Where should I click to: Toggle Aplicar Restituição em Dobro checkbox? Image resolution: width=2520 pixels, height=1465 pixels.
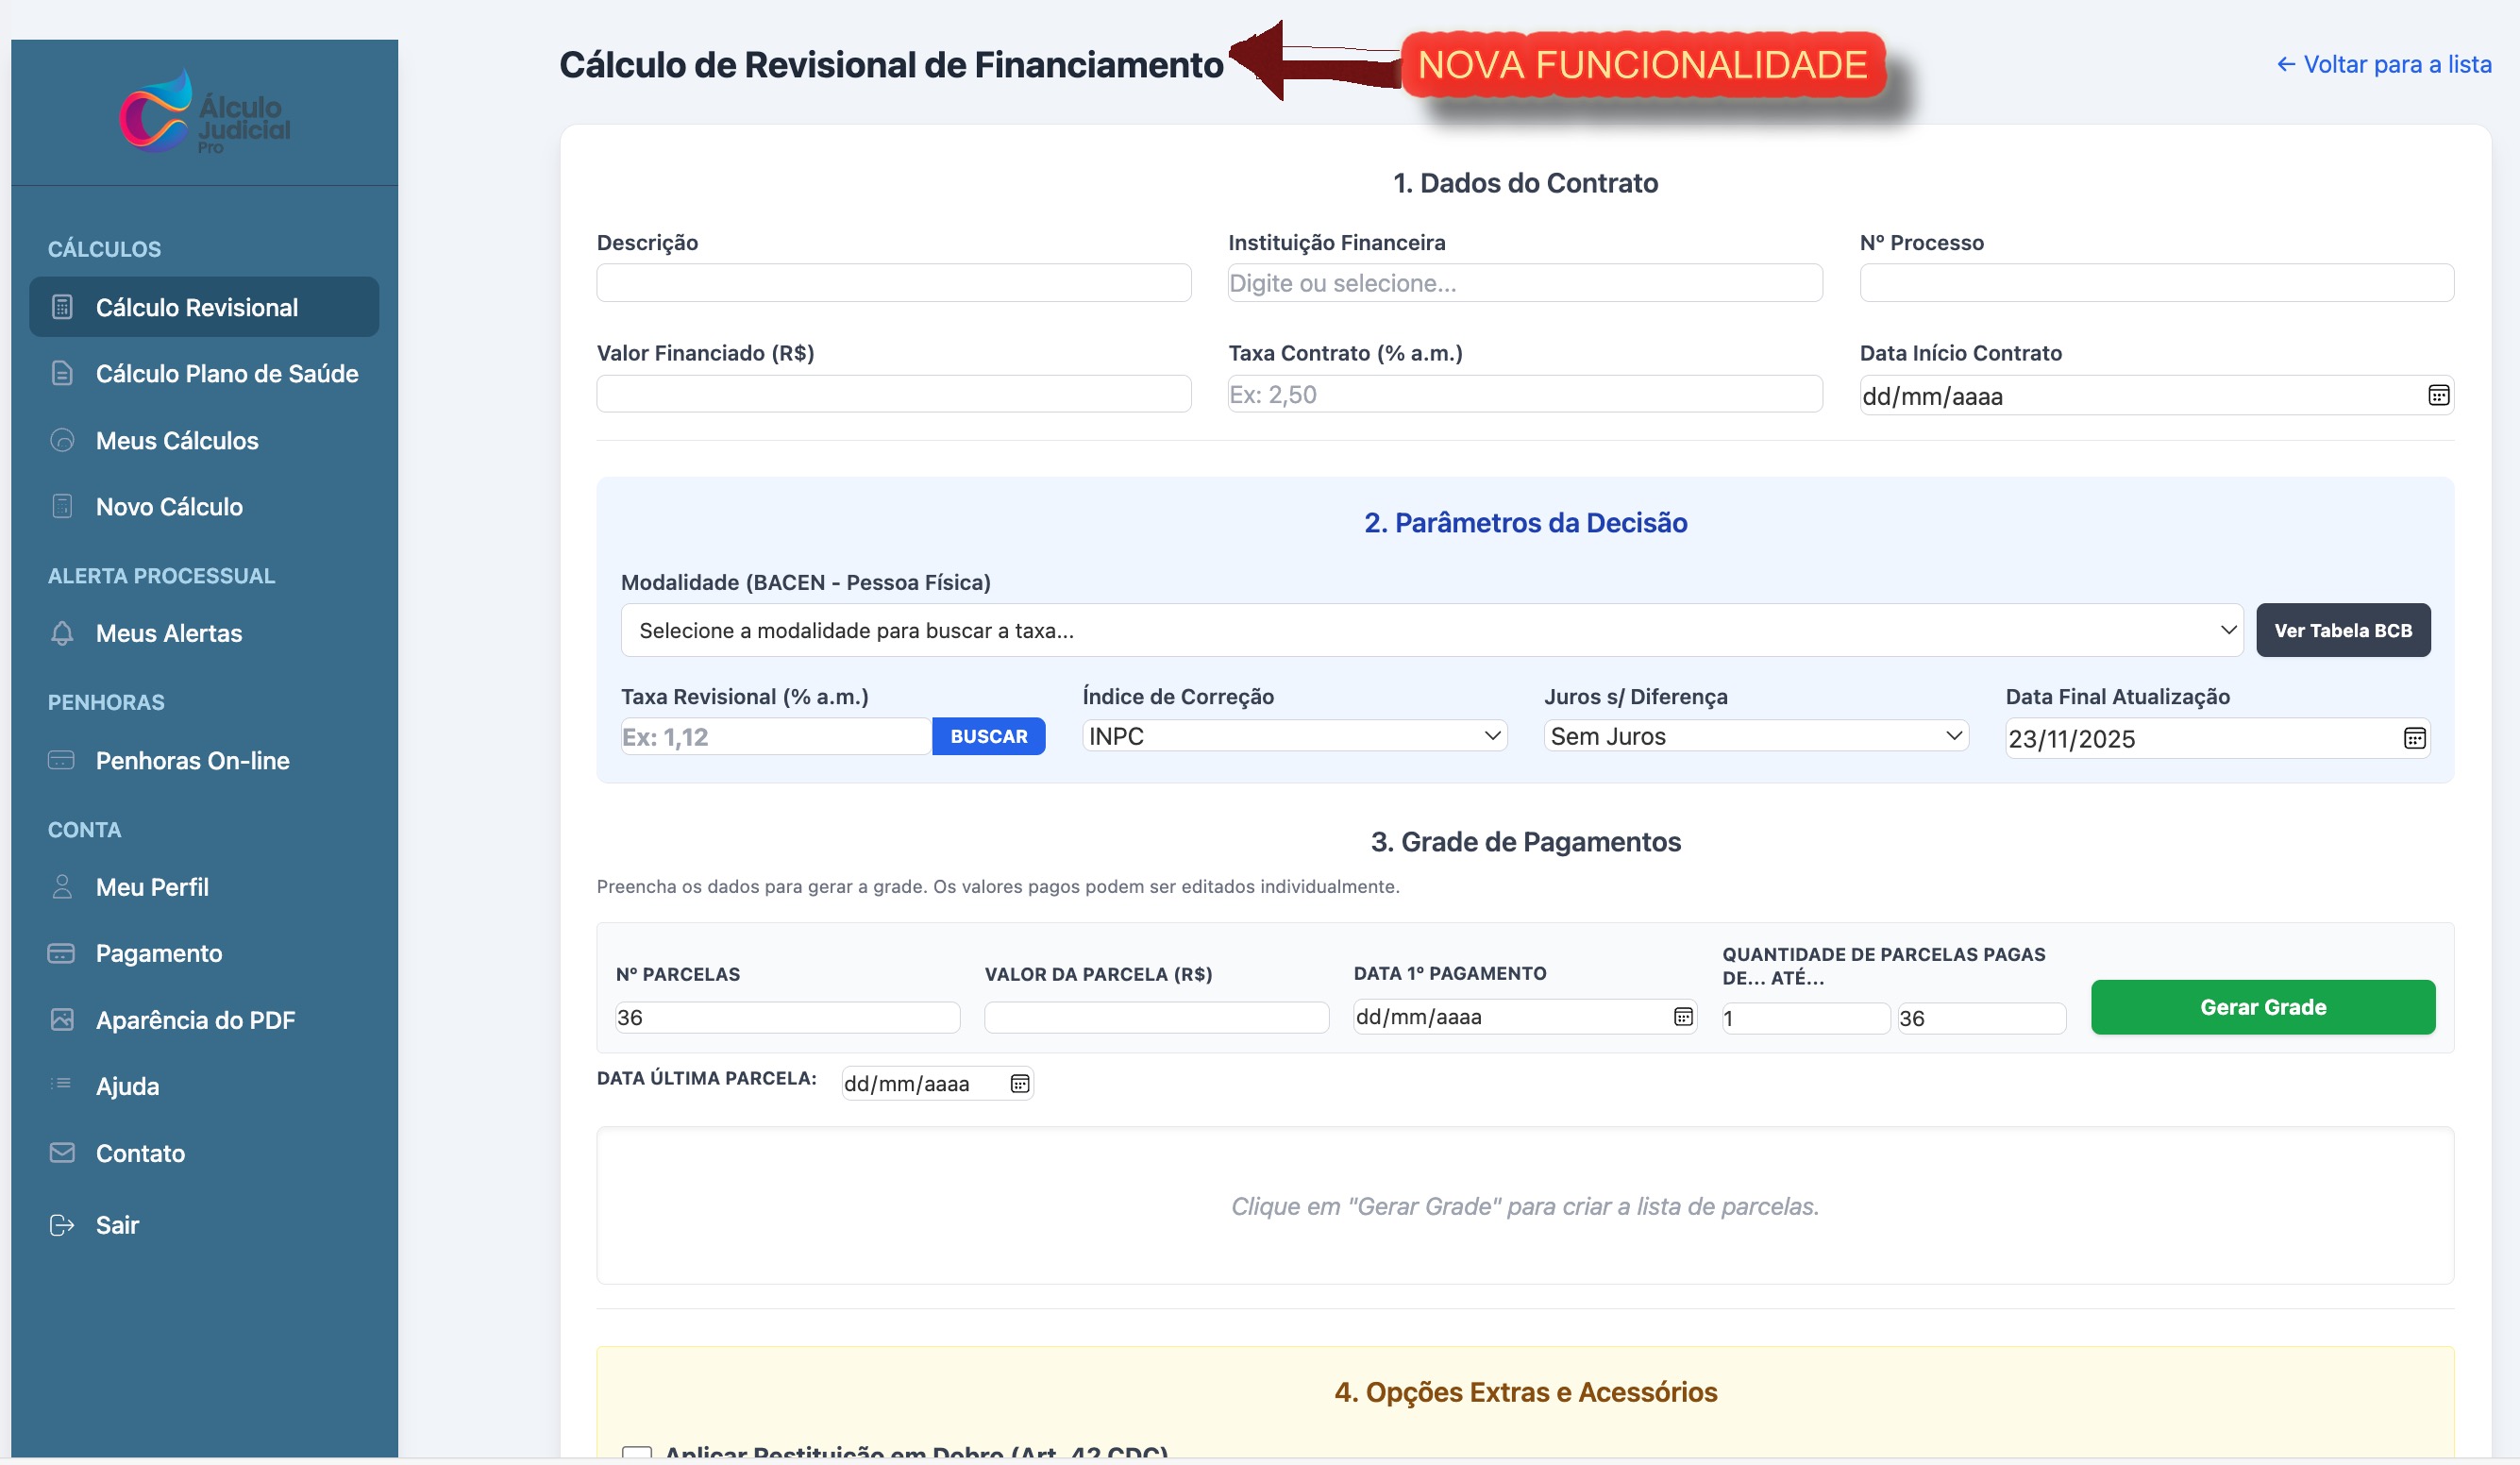[637, 1453]
